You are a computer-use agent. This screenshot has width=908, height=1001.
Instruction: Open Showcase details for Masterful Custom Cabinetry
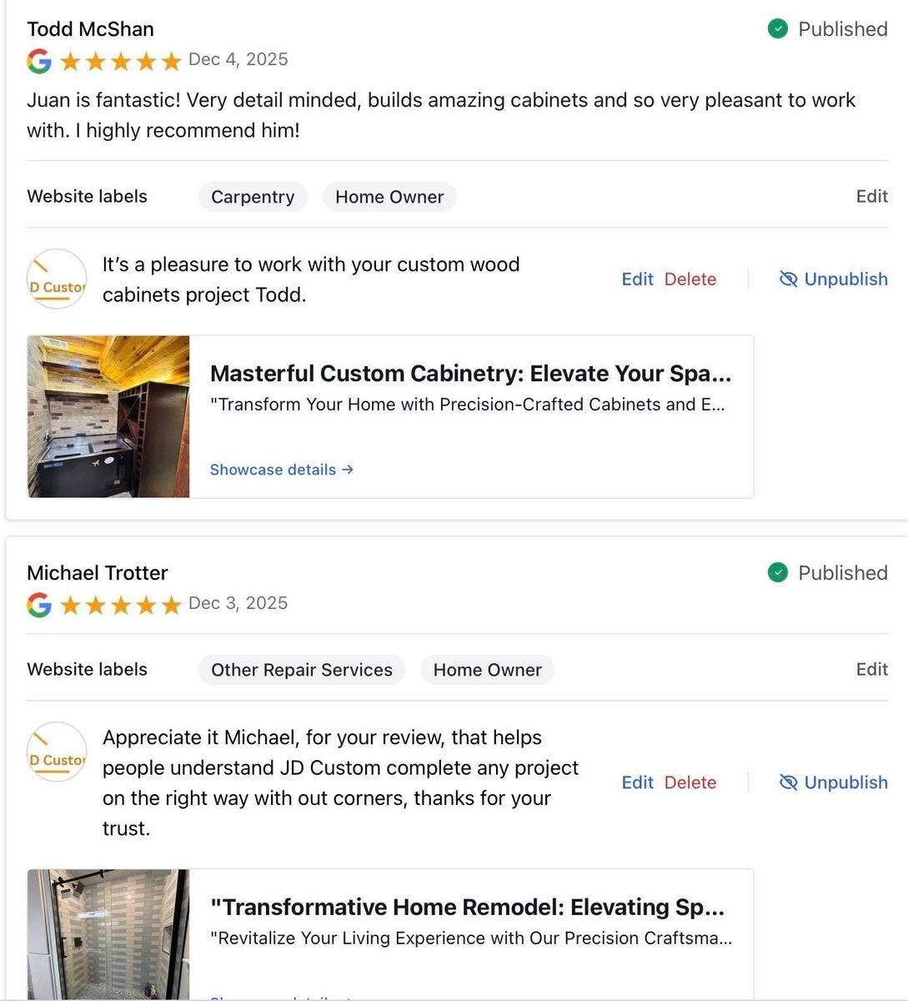point(282,470)
